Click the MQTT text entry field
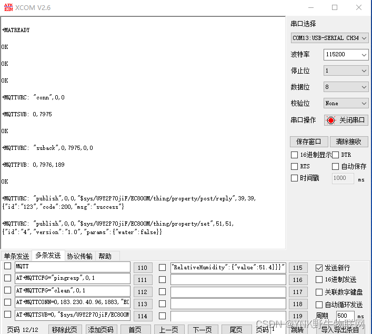Image resolution: width=372 pixels, height=334 pixels. pyautogui.click(x=73, y=267)
